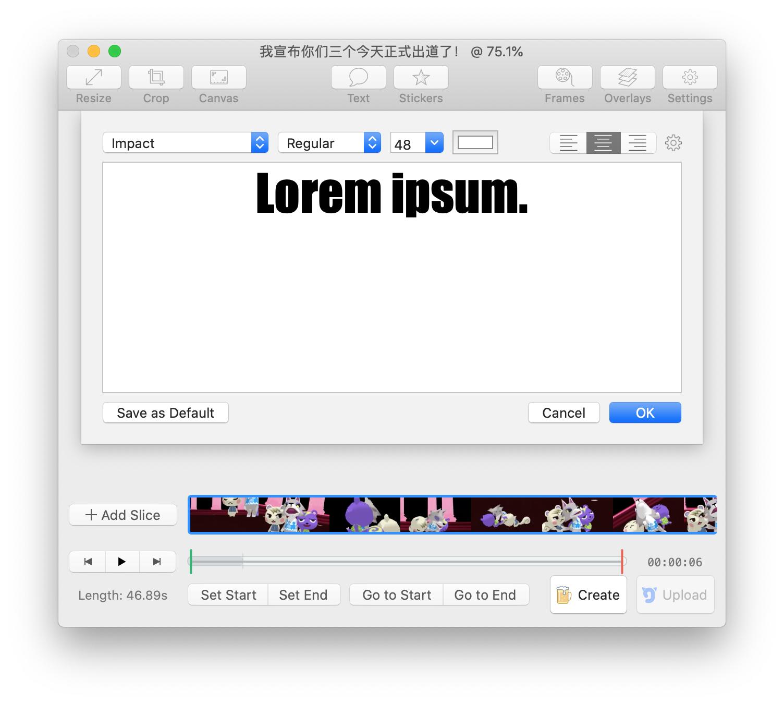Open the Settings panel
The image size is (784, 704).
689,83
